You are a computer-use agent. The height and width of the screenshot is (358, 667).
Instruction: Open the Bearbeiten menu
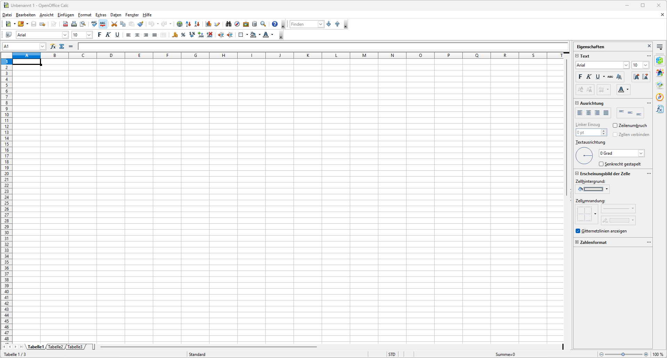click(26, 15)
